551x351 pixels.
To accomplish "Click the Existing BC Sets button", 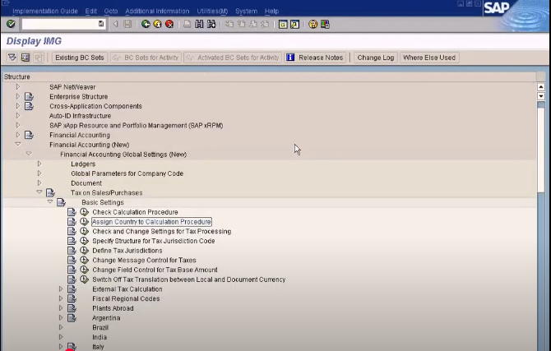I will click(x=80, y=58).
